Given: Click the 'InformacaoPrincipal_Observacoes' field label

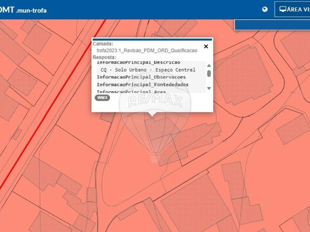Looking at the screenshot, I should coord(141,77).
